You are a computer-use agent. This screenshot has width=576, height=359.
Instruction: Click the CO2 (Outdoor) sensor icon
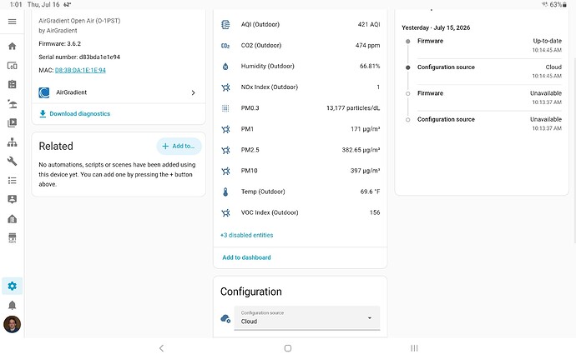coord(225,46)
